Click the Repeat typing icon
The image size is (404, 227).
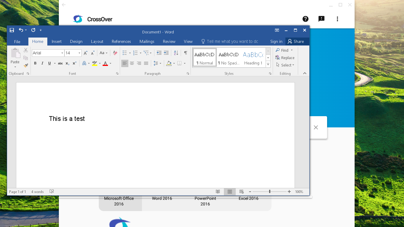33,30
